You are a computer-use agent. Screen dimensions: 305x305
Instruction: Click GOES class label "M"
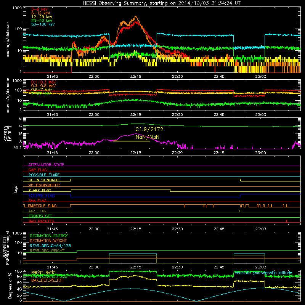20,119
